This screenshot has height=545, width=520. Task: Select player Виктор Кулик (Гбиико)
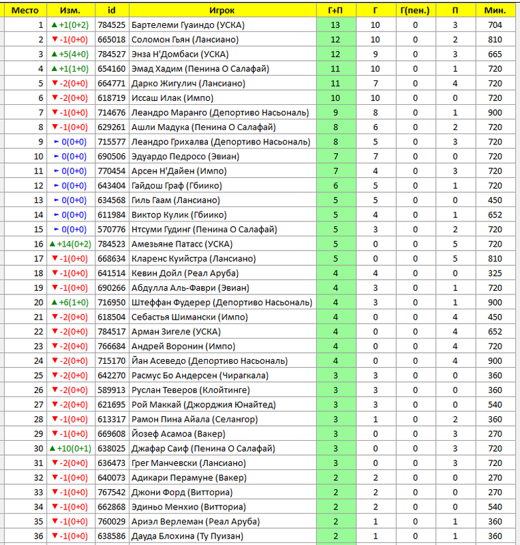click(179, 215)
